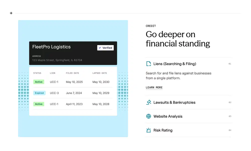251x151 pixels.
Task: Click the Verified badge button
Action: (105, 48)
